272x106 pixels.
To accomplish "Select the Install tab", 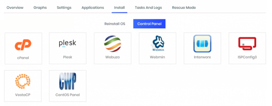I will click(119, 8).
